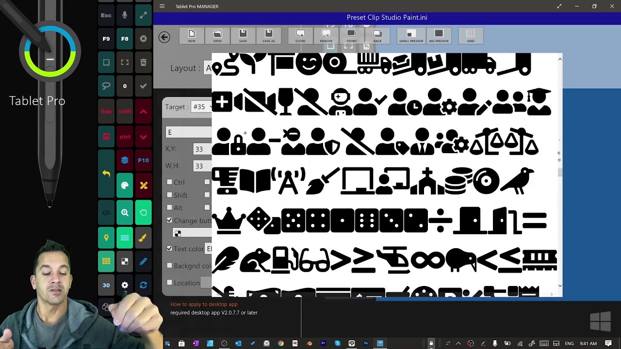
Task: Toggle the Shift checkbox
Action: point(169,195)
